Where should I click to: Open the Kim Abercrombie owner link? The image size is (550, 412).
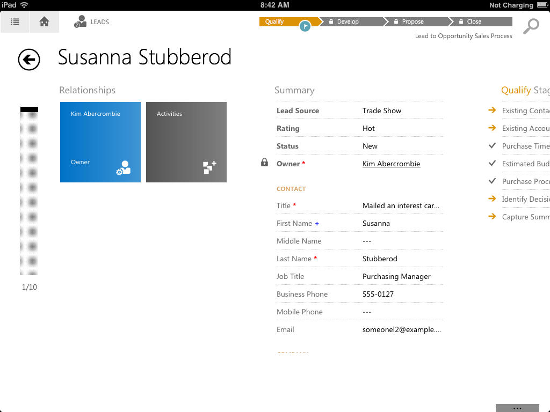391,164
